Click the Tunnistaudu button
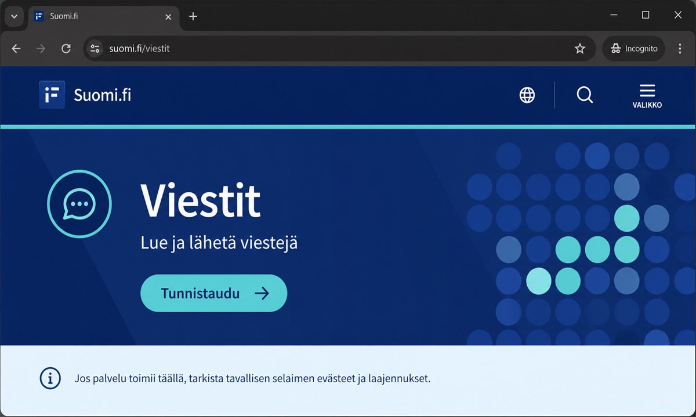The width and height of the screenshot is (696, 417). (214, 293)
